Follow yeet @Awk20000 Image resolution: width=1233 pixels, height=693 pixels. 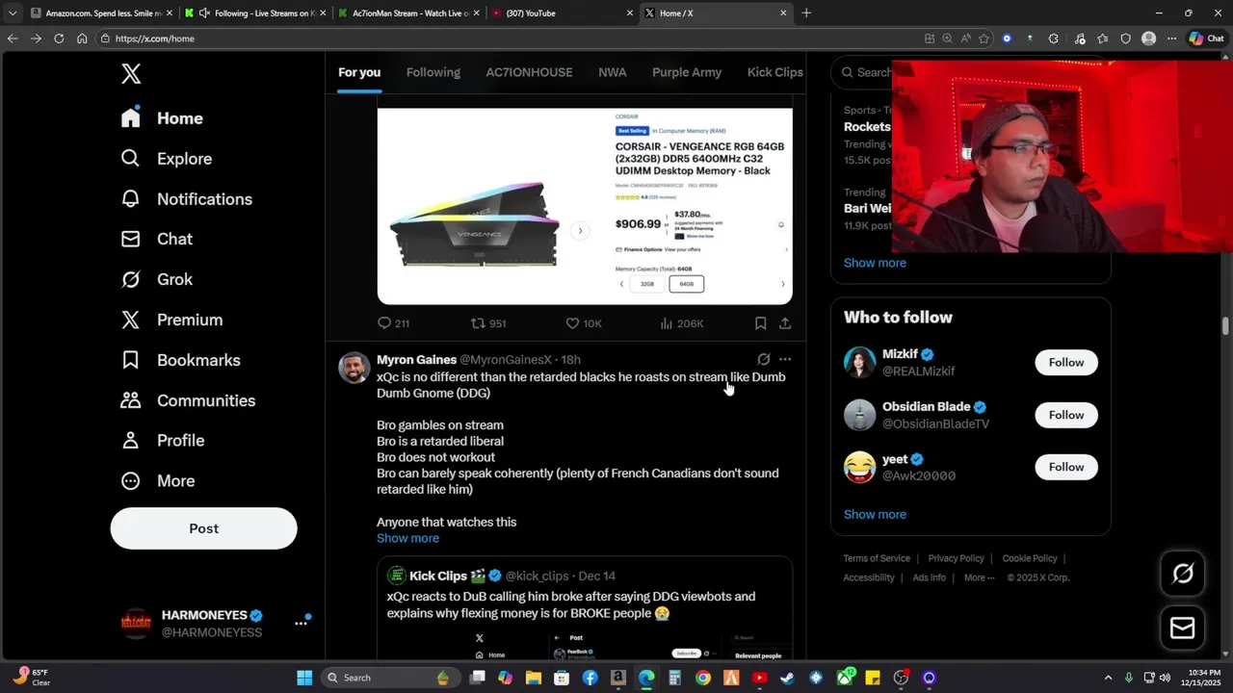[1066, 467]
